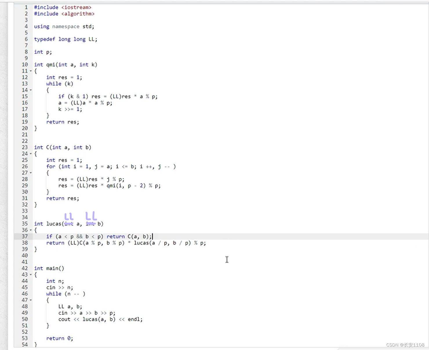Click 'int res = 1;' on line 25
Screen dimensions: 429x350
tap(64, 160)
